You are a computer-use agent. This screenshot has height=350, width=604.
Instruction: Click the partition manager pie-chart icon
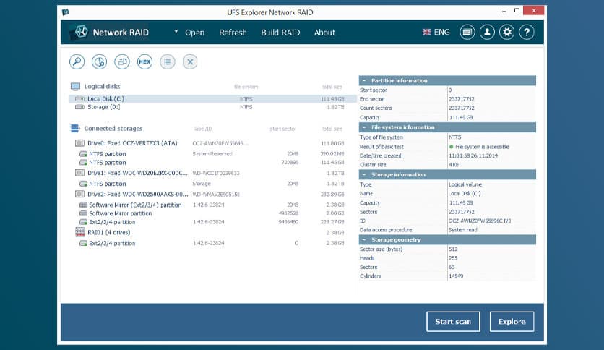tap(100, 62)
